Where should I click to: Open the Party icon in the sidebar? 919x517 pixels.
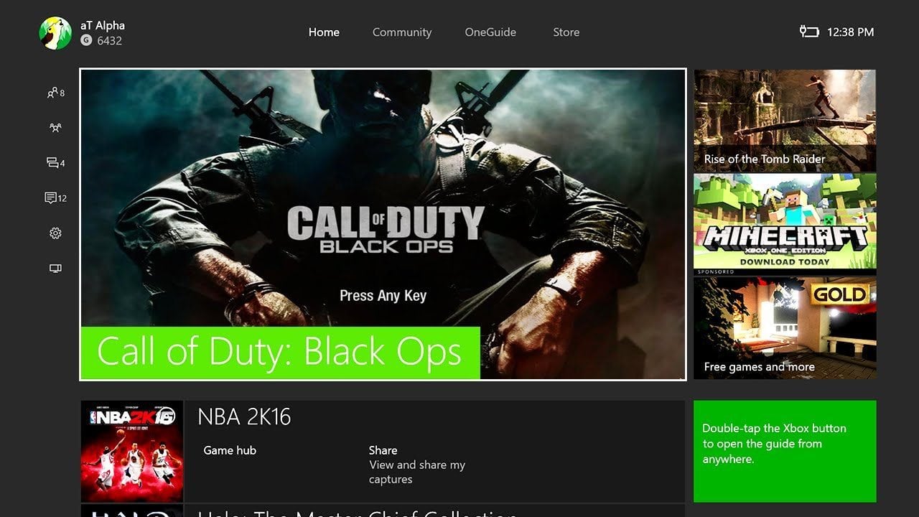tap(55, 128)
